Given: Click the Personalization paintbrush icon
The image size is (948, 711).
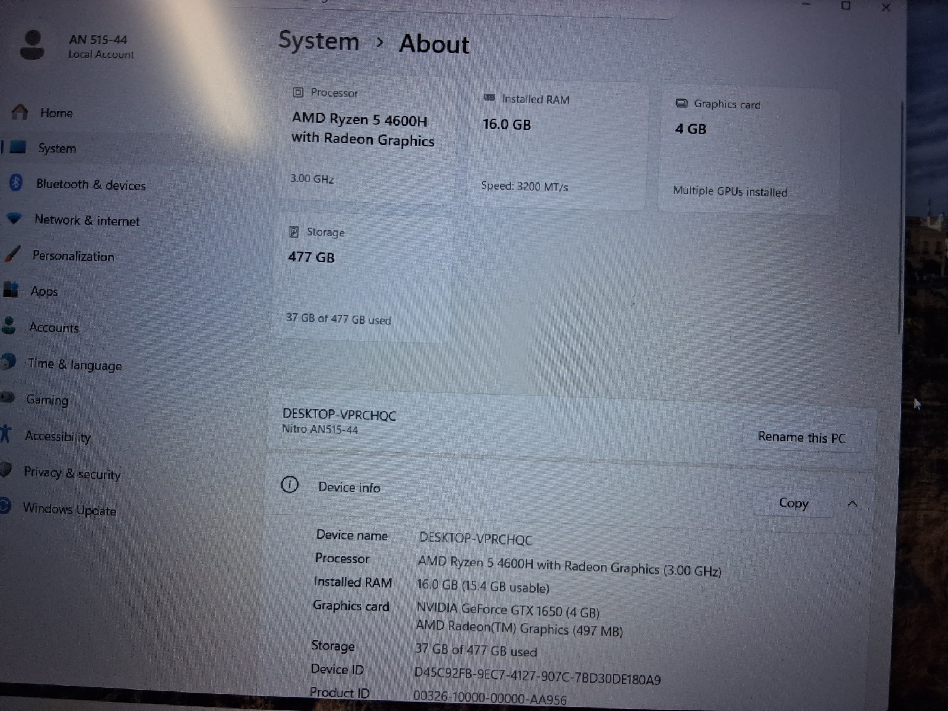Looking at the screenshot, I should 12,254.
